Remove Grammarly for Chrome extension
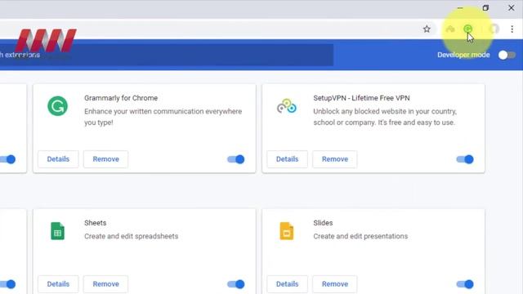523x294 pixels. coord(105,159)
